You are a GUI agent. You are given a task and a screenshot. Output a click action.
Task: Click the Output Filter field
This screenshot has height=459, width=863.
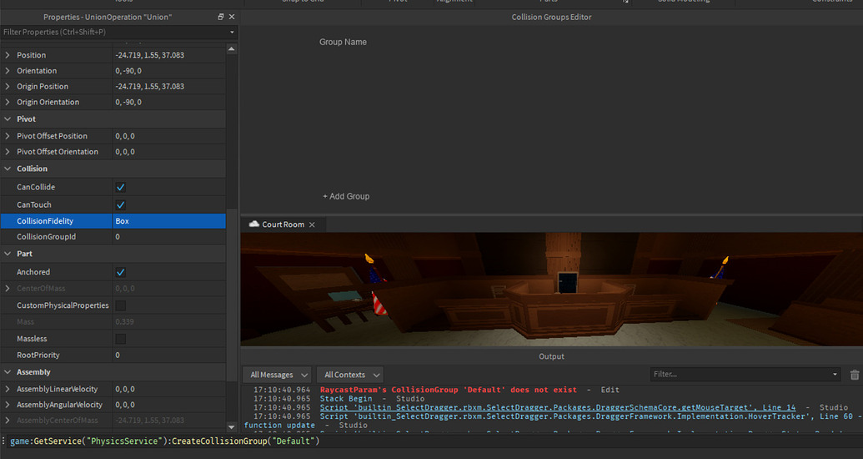tap(740, 374)
